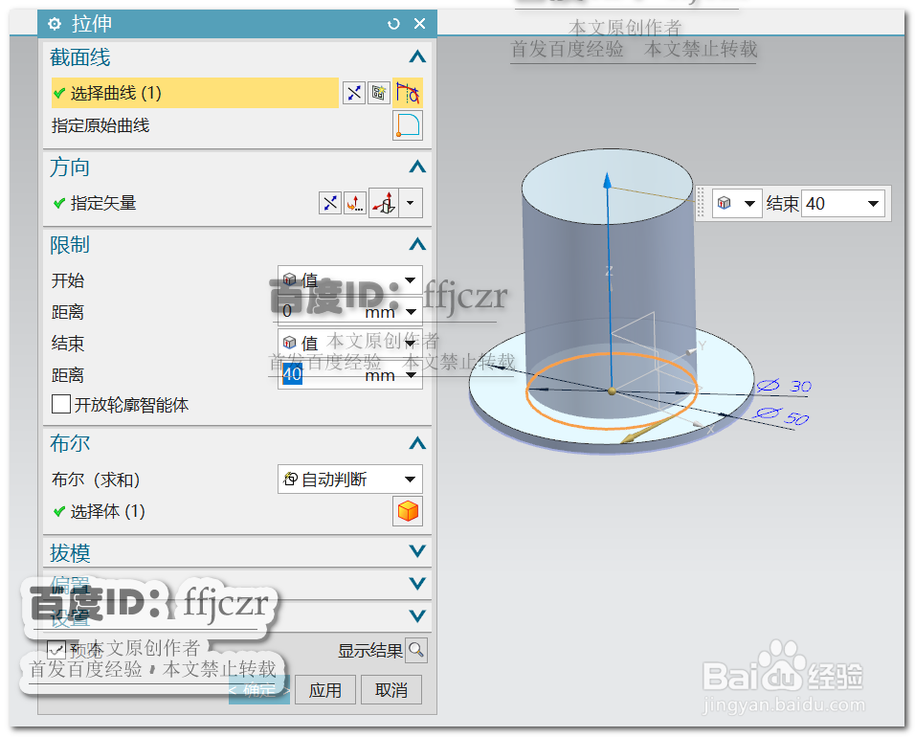
Task: Open the 结束 limit 值 dropdown
Action: tap(410, 343)
